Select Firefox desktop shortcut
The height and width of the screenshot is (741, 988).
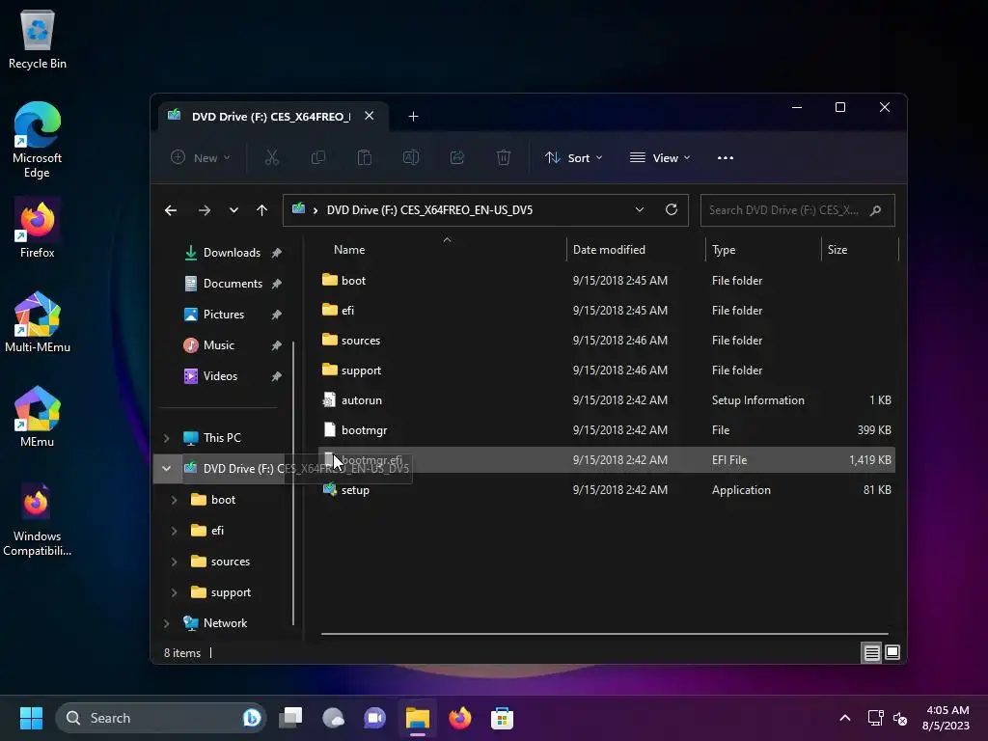(38, 228)
